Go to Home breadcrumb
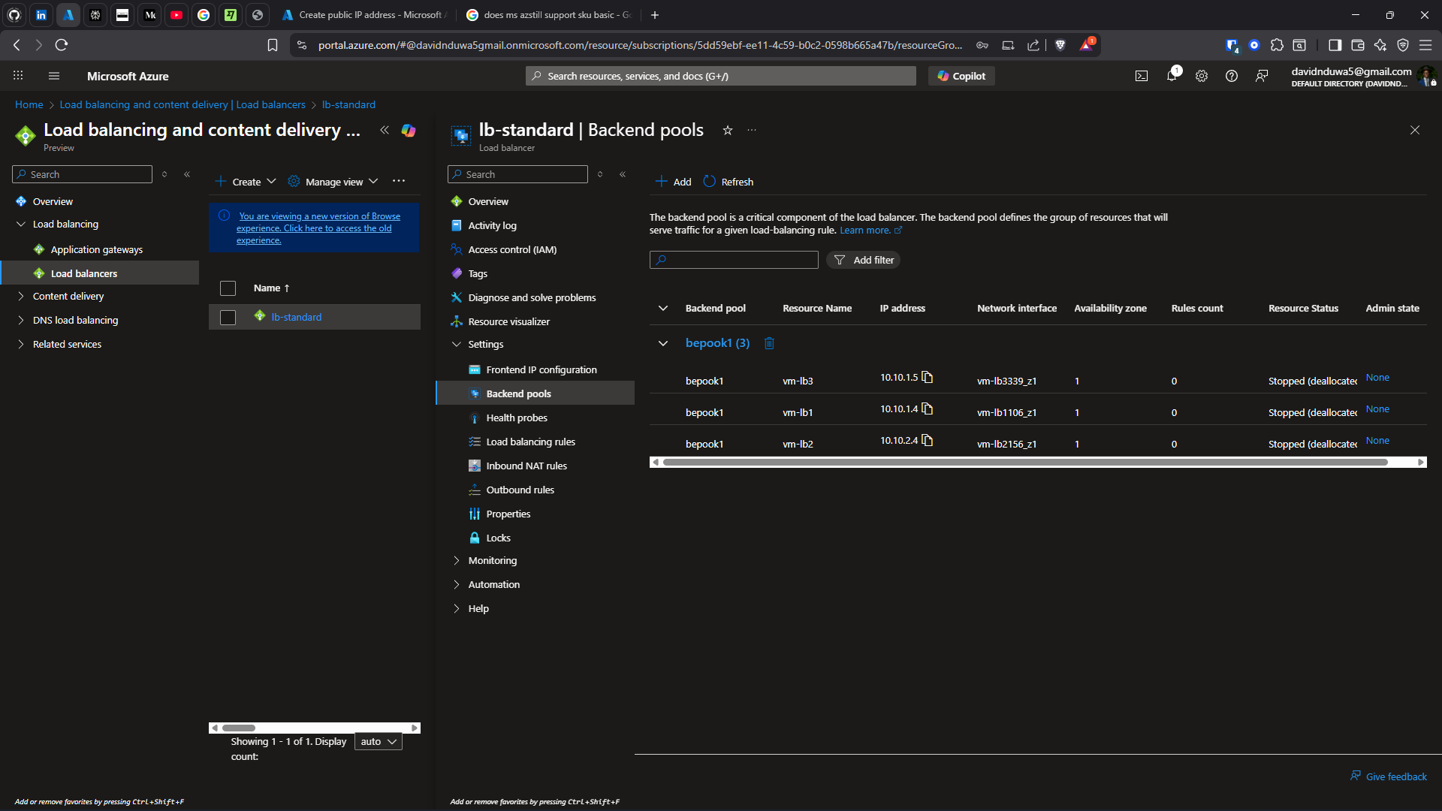The image size is (1442, 811). (29, 104)
